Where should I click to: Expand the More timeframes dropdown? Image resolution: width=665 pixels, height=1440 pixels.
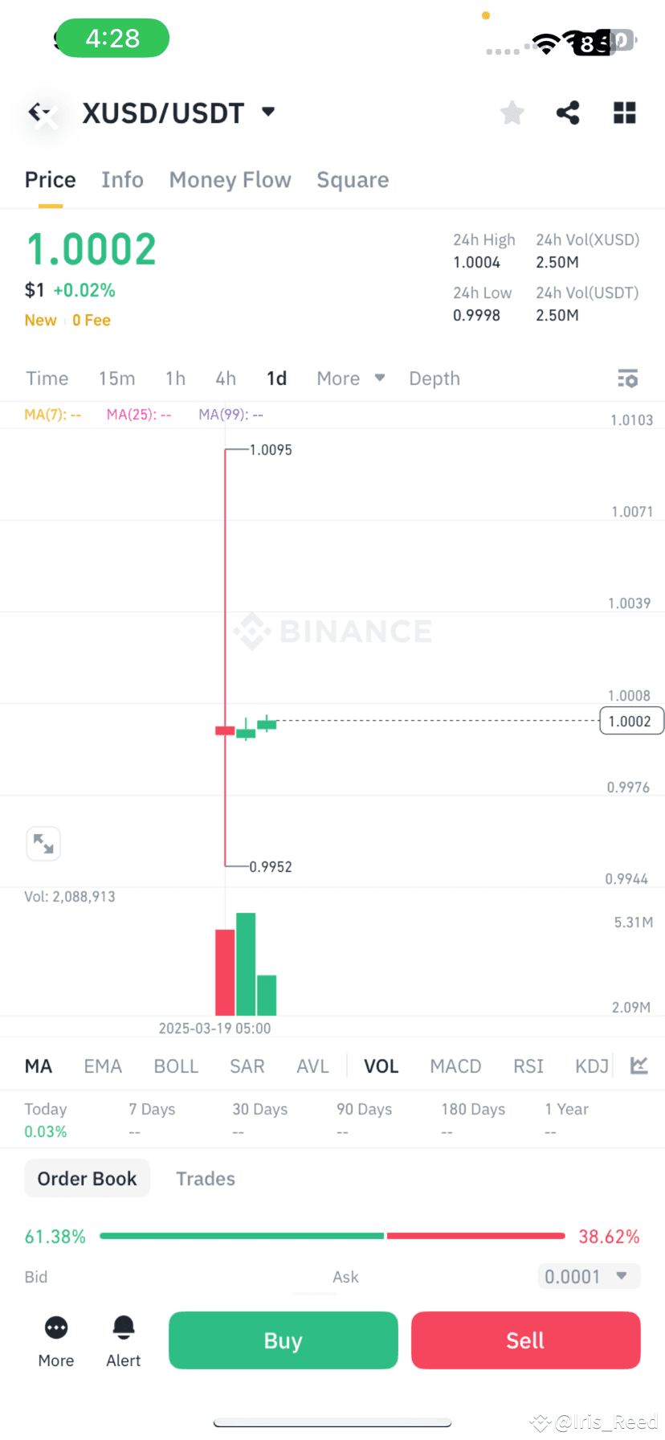(351, 378)
